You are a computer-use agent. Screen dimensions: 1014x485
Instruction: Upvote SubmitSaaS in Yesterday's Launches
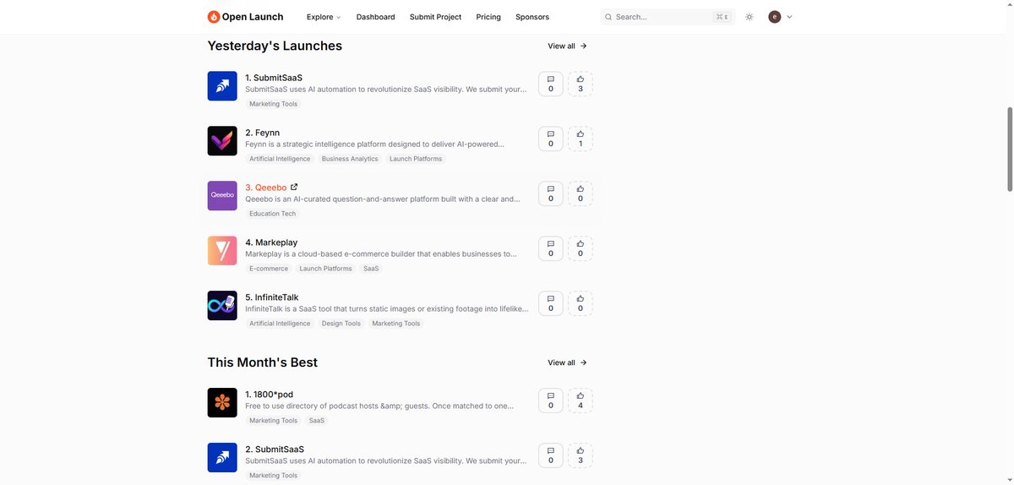coord(581,84)
